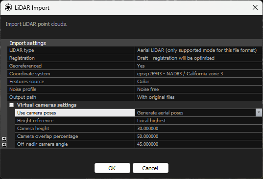Edit the Camera overlap percentage value

click(x=198, y=136)
